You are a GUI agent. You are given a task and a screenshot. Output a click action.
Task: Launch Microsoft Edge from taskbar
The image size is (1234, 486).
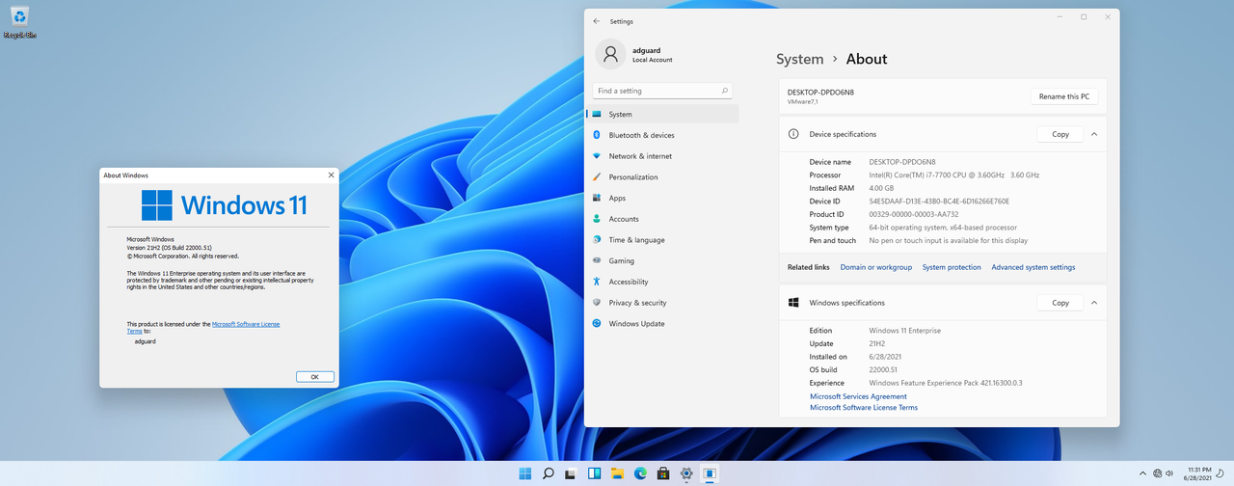pyautogui.click(x=641, y=473)
